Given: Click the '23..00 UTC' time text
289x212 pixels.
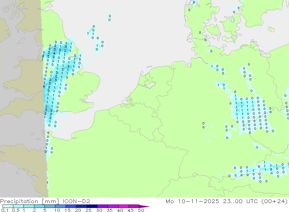Looking at the screenshot, I should [x=240, y=201].
